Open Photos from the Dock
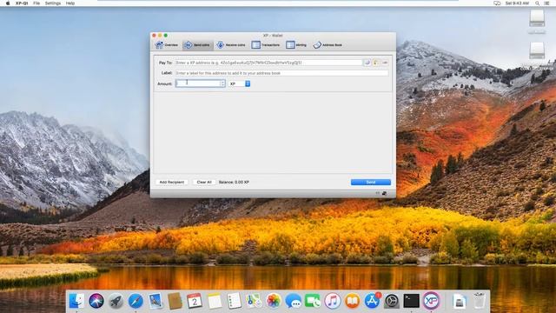556x313 pixels. 274,301
